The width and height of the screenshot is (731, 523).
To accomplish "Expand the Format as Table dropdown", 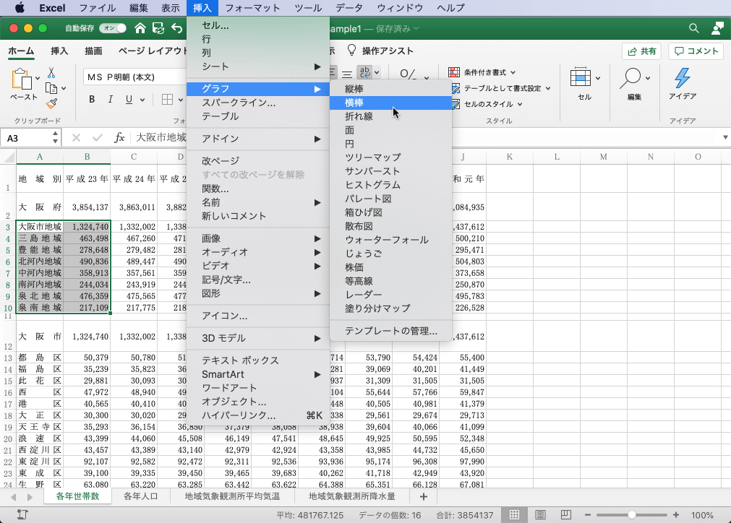I will (x=548, y=88).
